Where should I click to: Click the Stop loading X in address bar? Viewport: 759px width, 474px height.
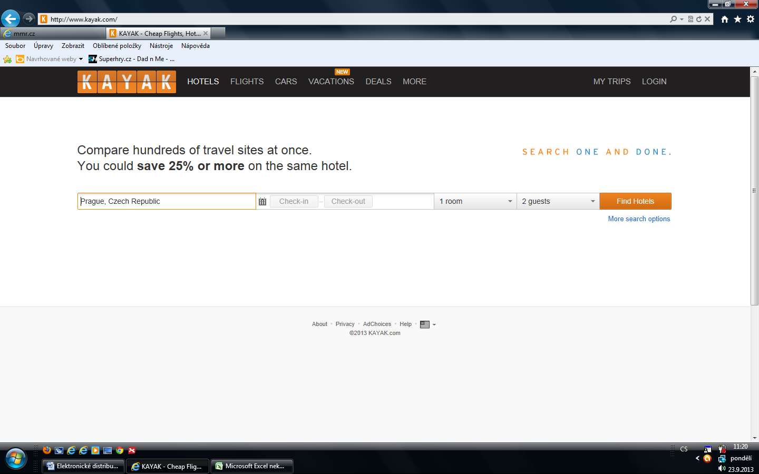coord(707,19)
